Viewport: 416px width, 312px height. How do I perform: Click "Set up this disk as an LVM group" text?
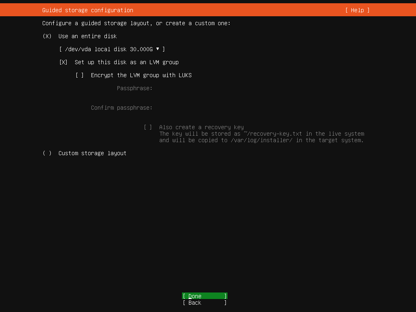(126, 62)
